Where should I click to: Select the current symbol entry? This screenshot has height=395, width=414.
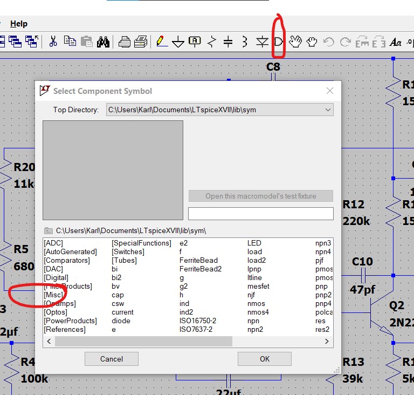(122, 312)
